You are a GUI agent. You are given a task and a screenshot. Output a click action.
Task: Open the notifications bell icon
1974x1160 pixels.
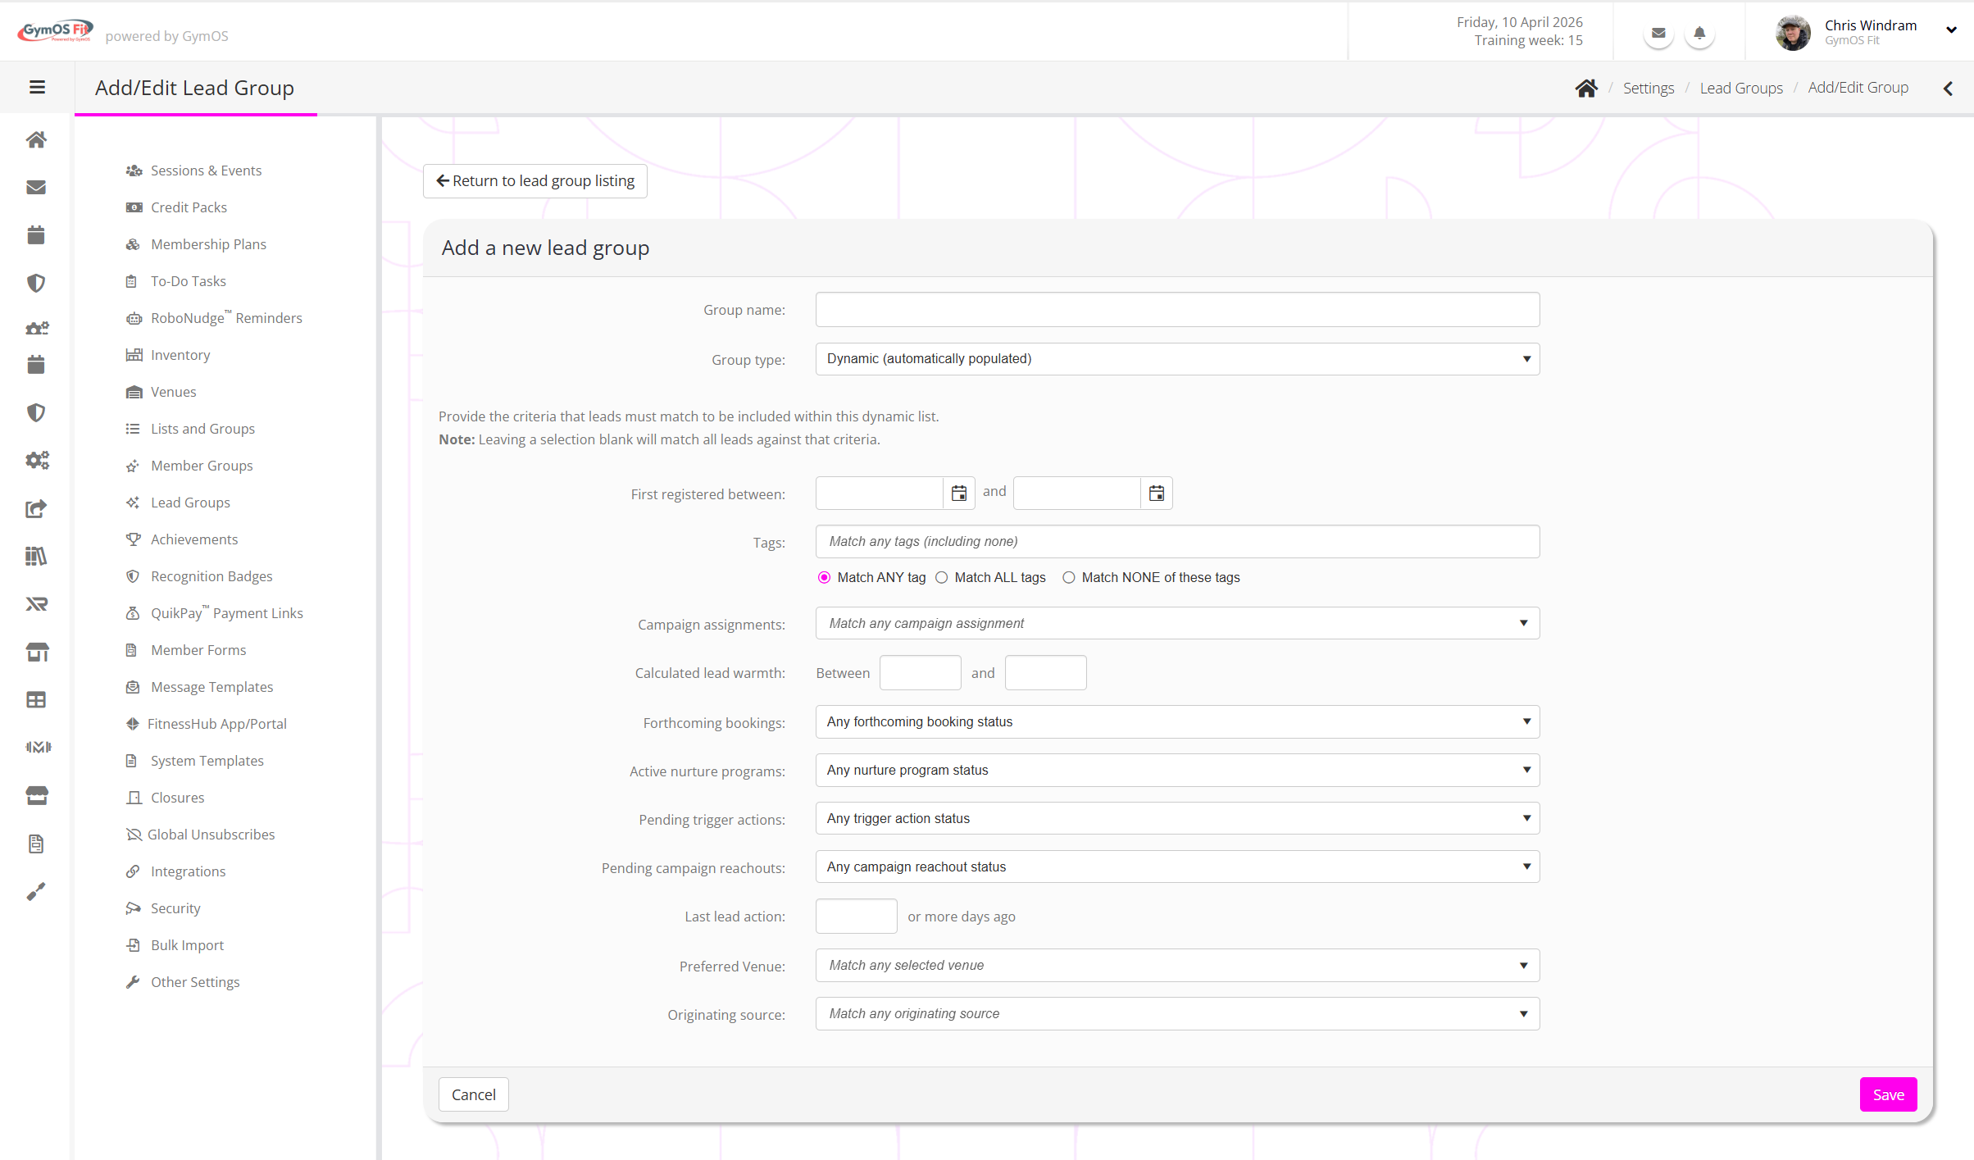(x=1699, y=34)
